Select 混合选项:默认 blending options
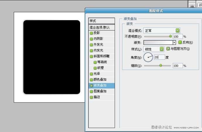Viewport: 202px width, 132px height. [102, 27]
